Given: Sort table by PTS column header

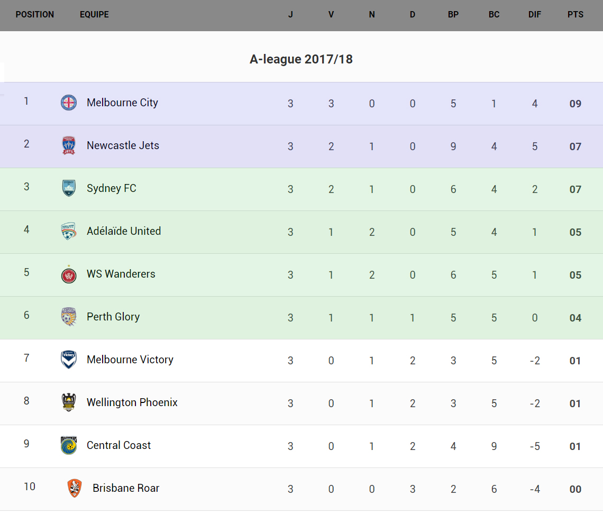Looking at the screenshot, I should pyautogui.click(x=575, y=15).
